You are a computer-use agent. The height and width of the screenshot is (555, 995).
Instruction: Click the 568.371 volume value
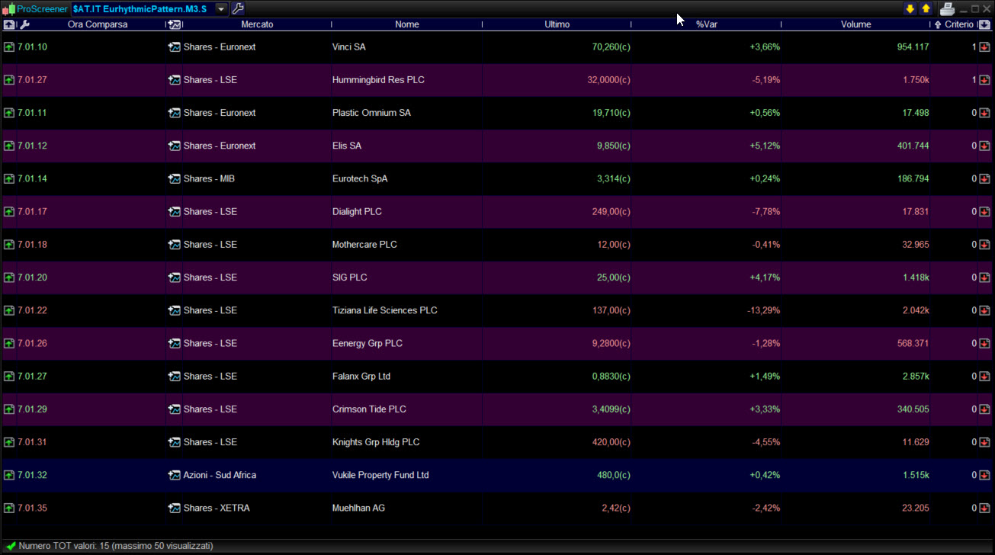coord(913,344)
